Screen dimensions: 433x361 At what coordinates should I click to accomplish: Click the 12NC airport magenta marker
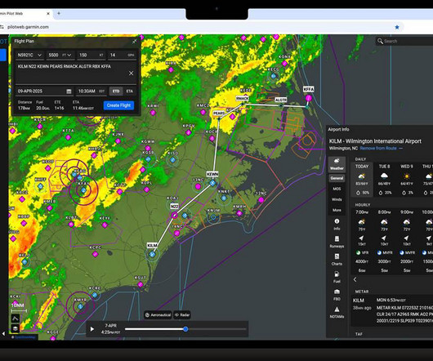[261, 200]
